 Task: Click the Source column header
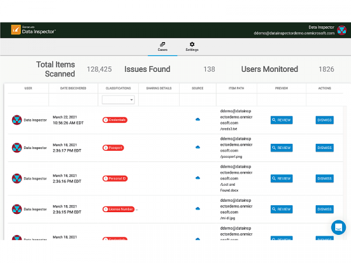pyautogui.click(x=198, y=88)
